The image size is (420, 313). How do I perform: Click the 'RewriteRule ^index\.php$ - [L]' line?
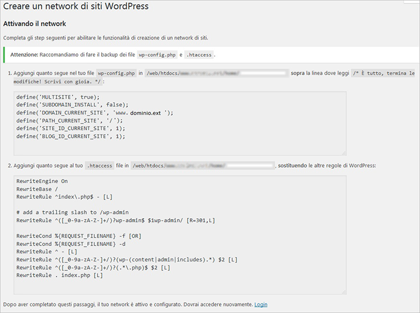click(x=64, y=197)
